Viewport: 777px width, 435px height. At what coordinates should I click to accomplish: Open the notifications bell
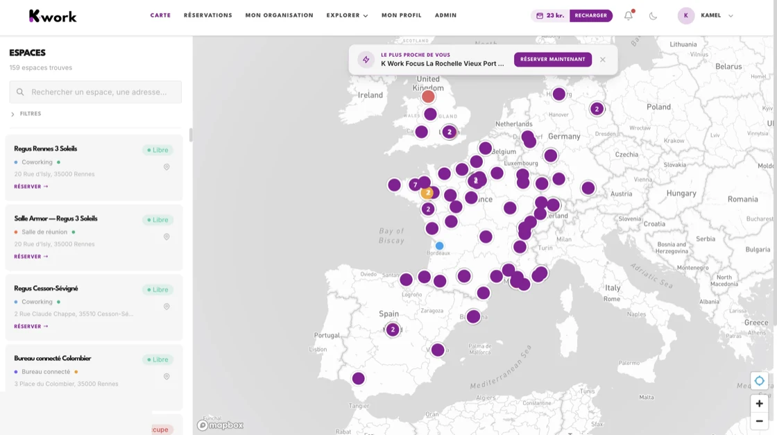tap(627, 15)
